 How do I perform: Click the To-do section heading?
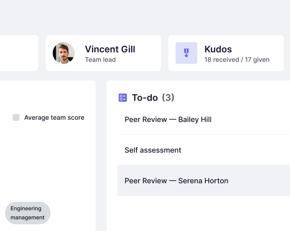tap(145, 98)
